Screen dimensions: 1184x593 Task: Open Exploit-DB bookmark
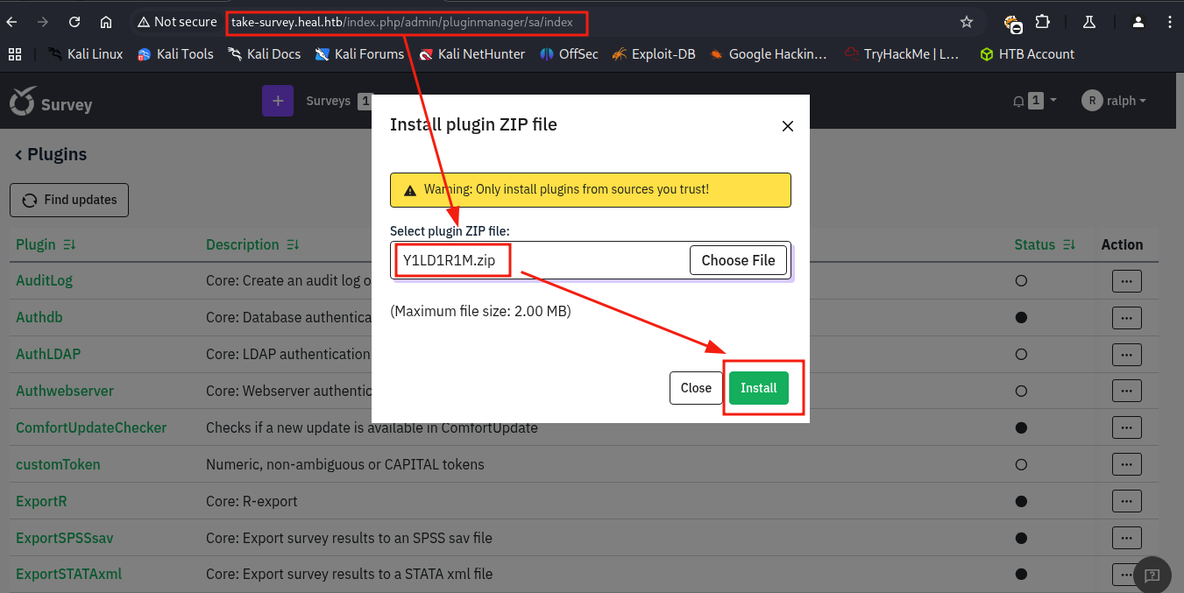654,54
